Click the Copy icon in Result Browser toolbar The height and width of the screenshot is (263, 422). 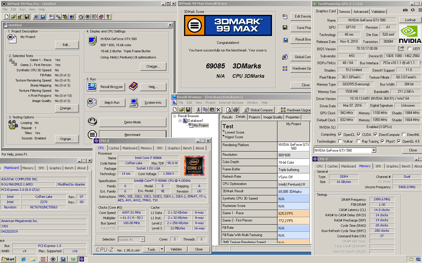(x=205, y=110)
